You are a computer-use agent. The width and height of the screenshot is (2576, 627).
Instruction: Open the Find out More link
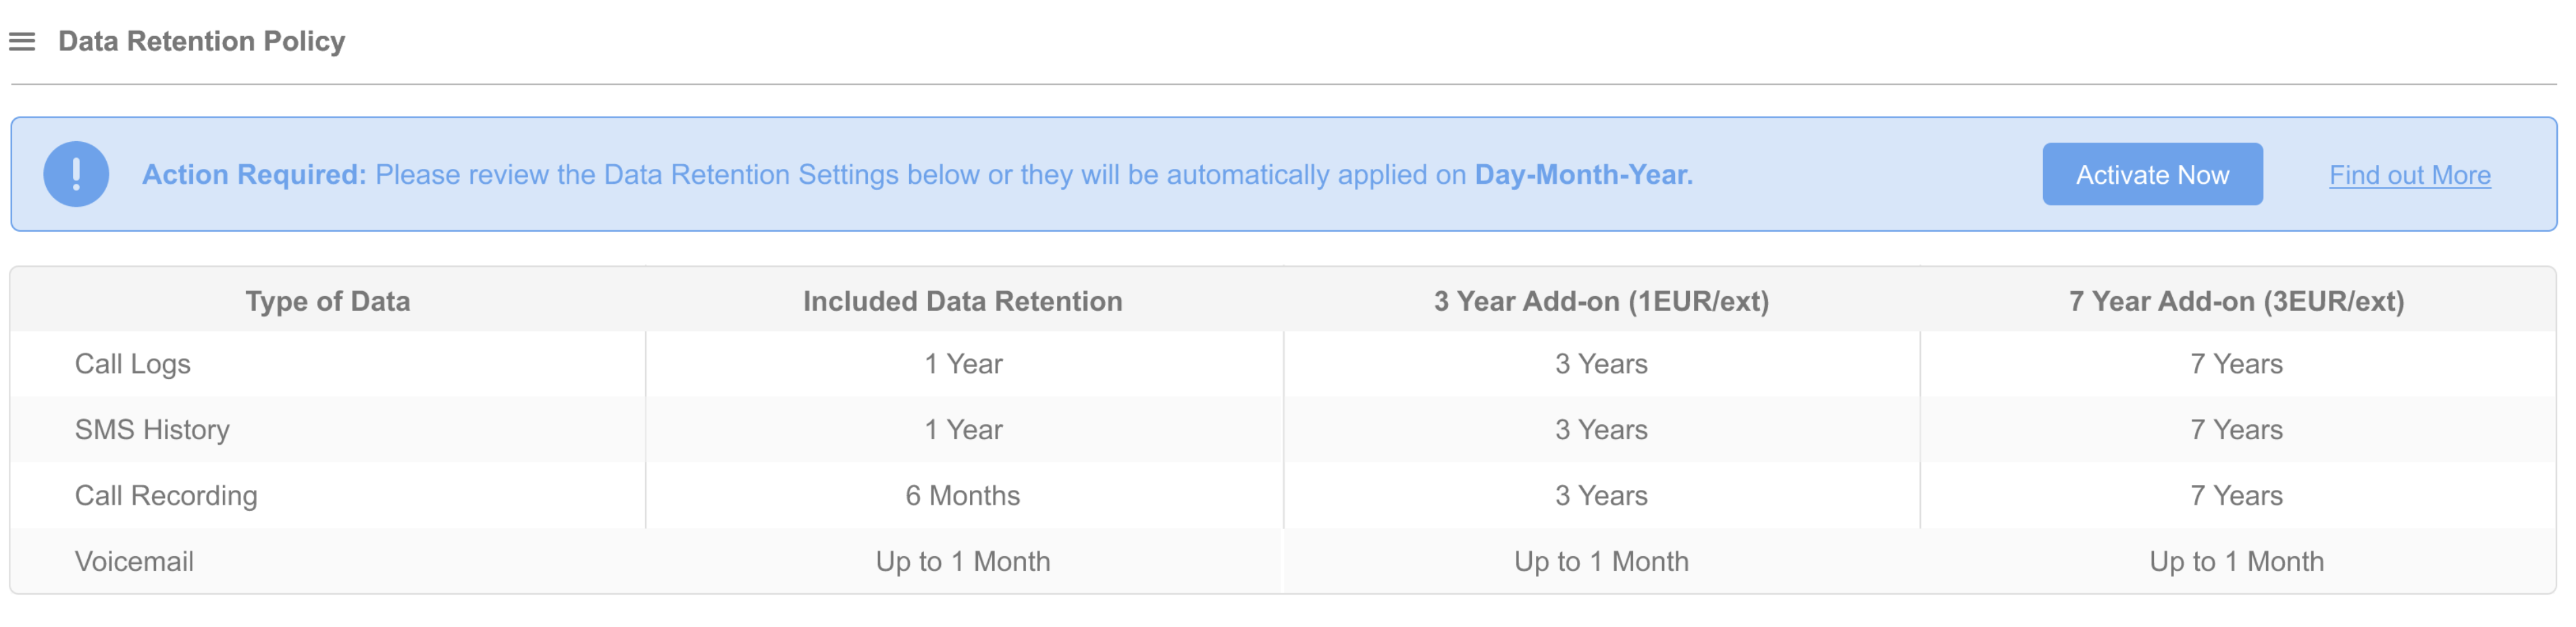[2409, 175]
